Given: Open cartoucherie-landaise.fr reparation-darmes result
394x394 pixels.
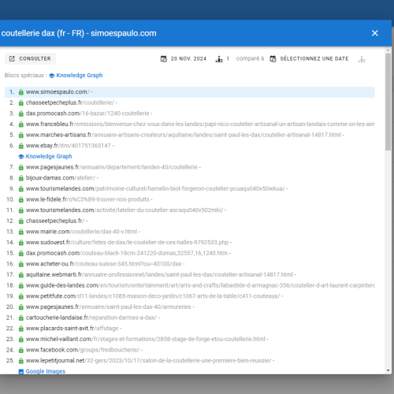Looking at the screenshot, I should coord(91,318).
